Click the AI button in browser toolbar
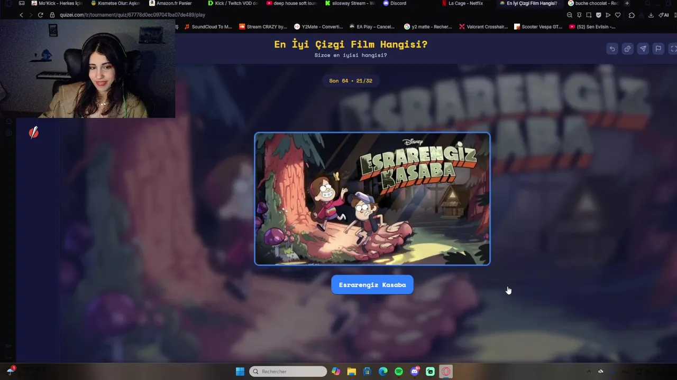The height and width of the screenshot is (380, 677). pyautogui.click(x=664, y=15)
